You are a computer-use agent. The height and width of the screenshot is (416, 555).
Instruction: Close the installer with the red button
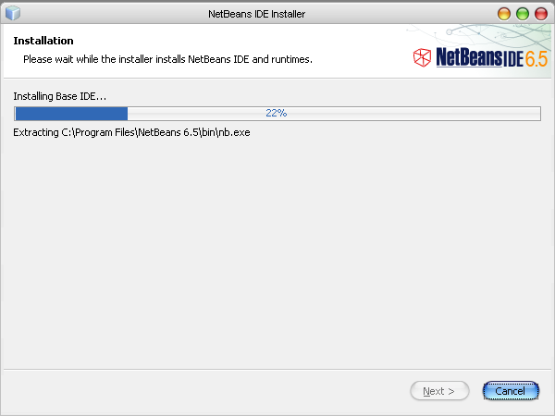(541, 13)
